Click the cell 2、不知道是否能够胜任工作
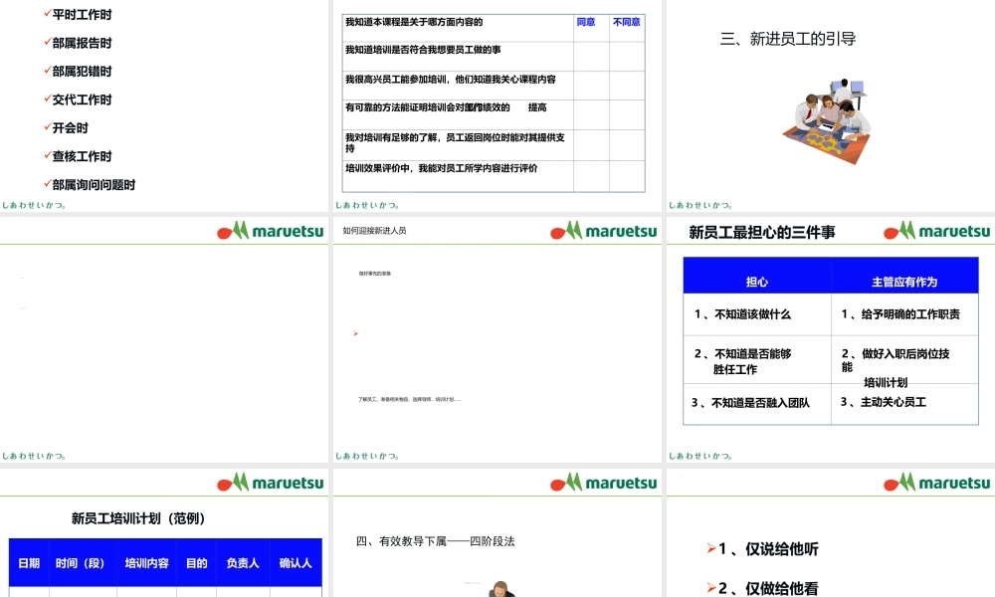The height and width of the screenshot is (597, 995). coord(757,360)
